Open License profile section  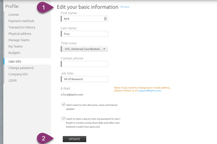(14, 15)
